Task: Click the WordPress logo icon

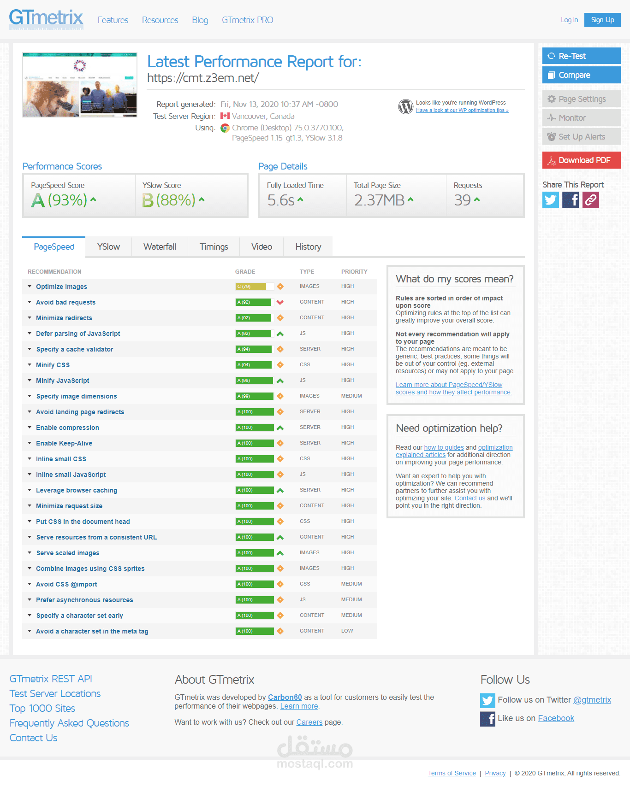Action: (x=406, y=106)
